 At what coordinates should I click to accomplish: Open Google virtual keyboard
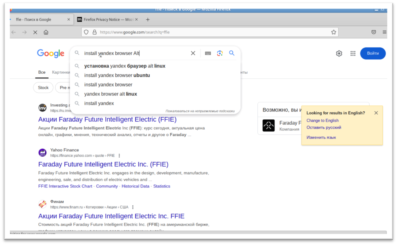point(208,53)
